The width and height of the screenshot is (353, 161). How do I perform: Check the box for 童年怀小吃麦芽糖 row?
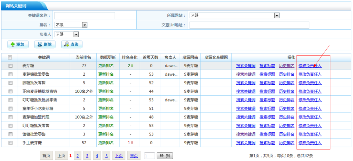coord(10,109)
